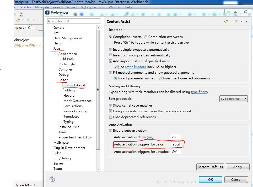
Task: Open the type filters link
Action: (x=199, y=92)
